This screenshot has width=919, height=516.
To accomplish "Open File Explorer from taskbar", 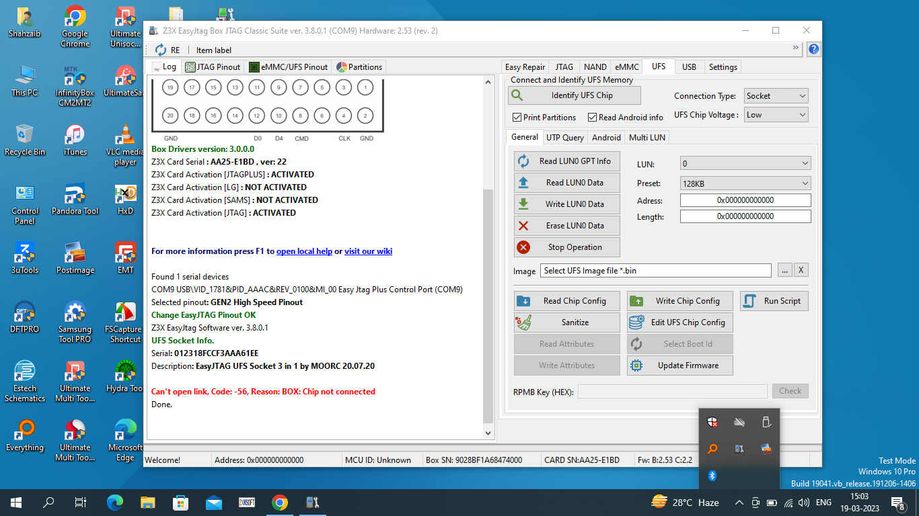I will (x=148, y=503).
